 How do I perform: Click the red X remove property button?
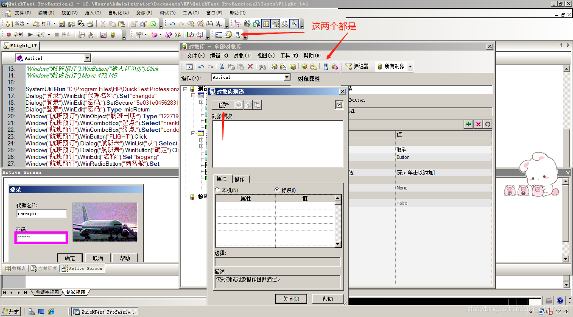478,124
